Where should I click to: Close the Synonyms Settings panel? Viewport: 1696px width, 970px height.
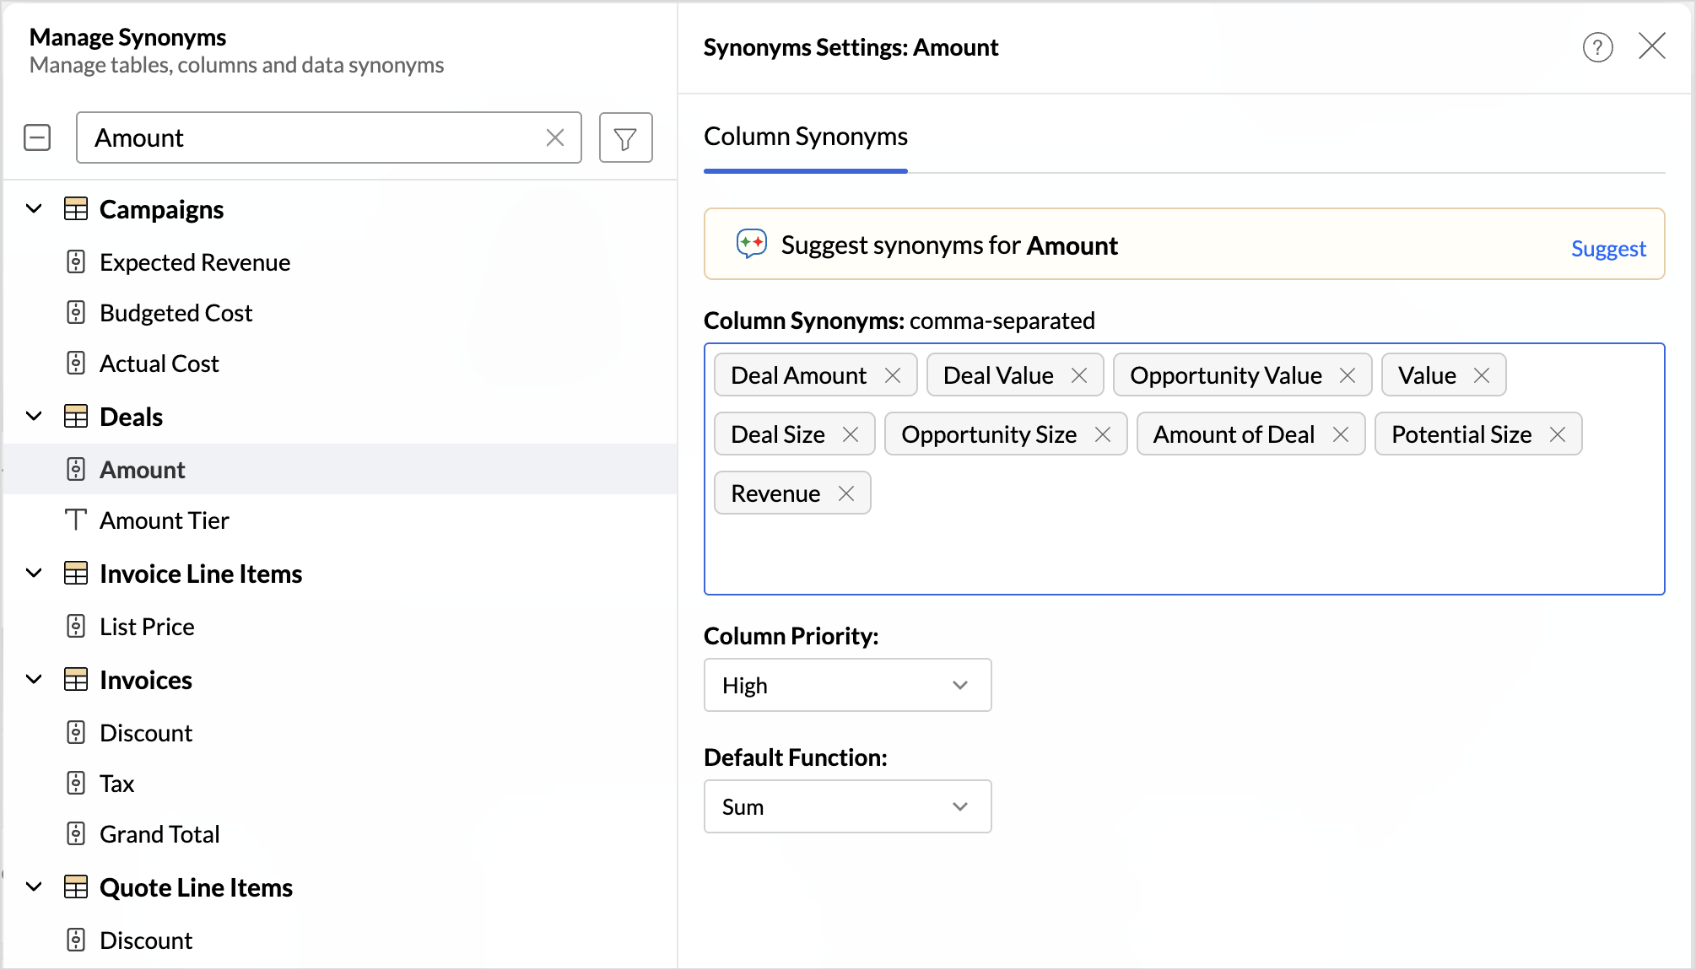click(x=1651, y=46)
